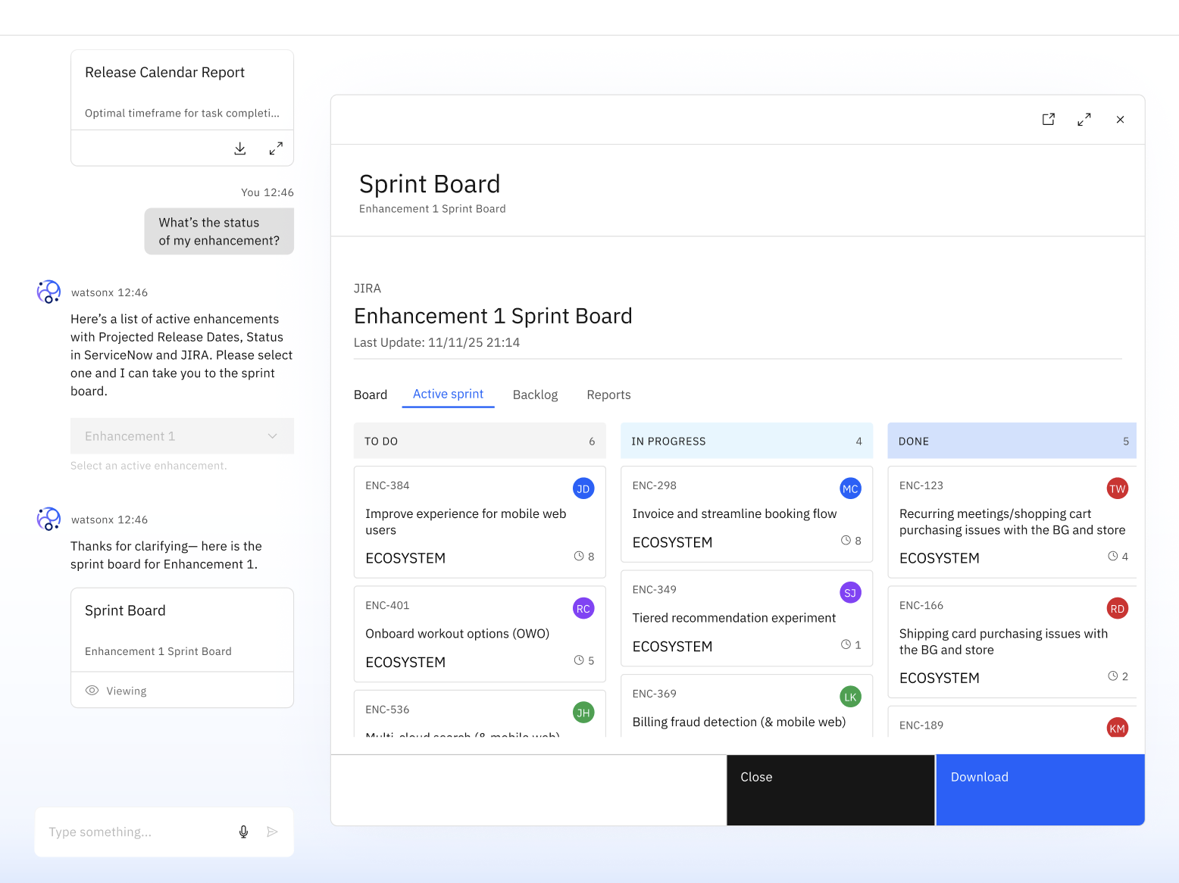
Task: Open the Invoice and streamline booking flow card
Action: pyautogui.click(x=746, y=514)
